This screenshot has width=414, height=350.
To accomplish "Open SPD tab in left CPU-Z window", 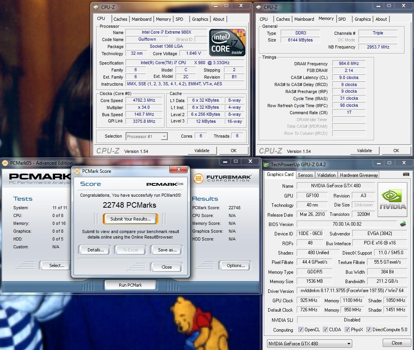I will click(x=179, y=19).
